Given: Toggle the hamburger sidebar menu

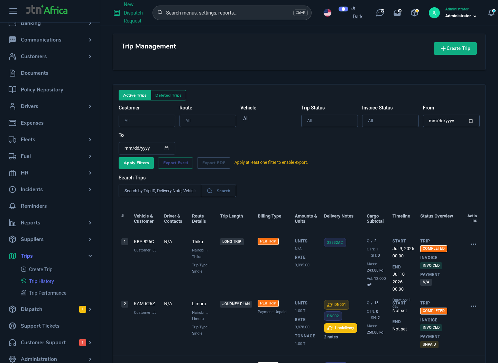Looking at the screenshot, I should point(13,11).
